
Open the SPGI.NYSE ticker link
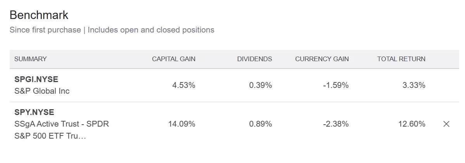(x=36, y=79)
